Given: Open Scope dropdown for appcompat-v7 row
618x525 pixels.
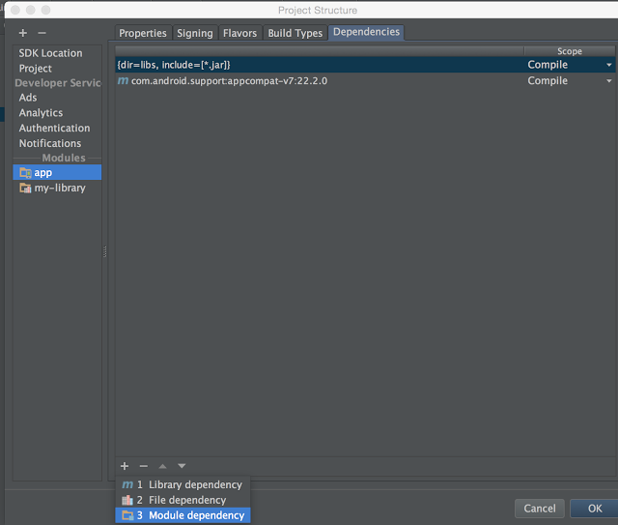Looking at the screenshot, I should pyautogui.click(x=608, y=81).
